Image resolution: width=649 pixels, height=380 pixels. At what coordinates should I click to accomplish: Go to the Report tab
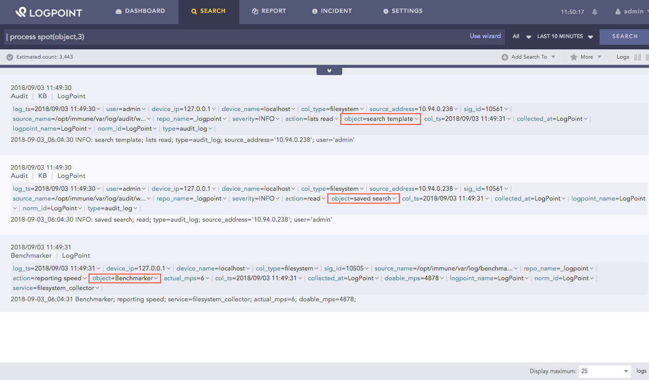(x=269, y=11)
